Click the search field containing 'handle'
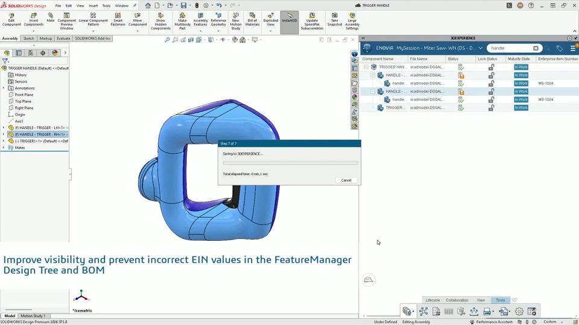Viewport: 579px width, 325px height. [510, 48]
